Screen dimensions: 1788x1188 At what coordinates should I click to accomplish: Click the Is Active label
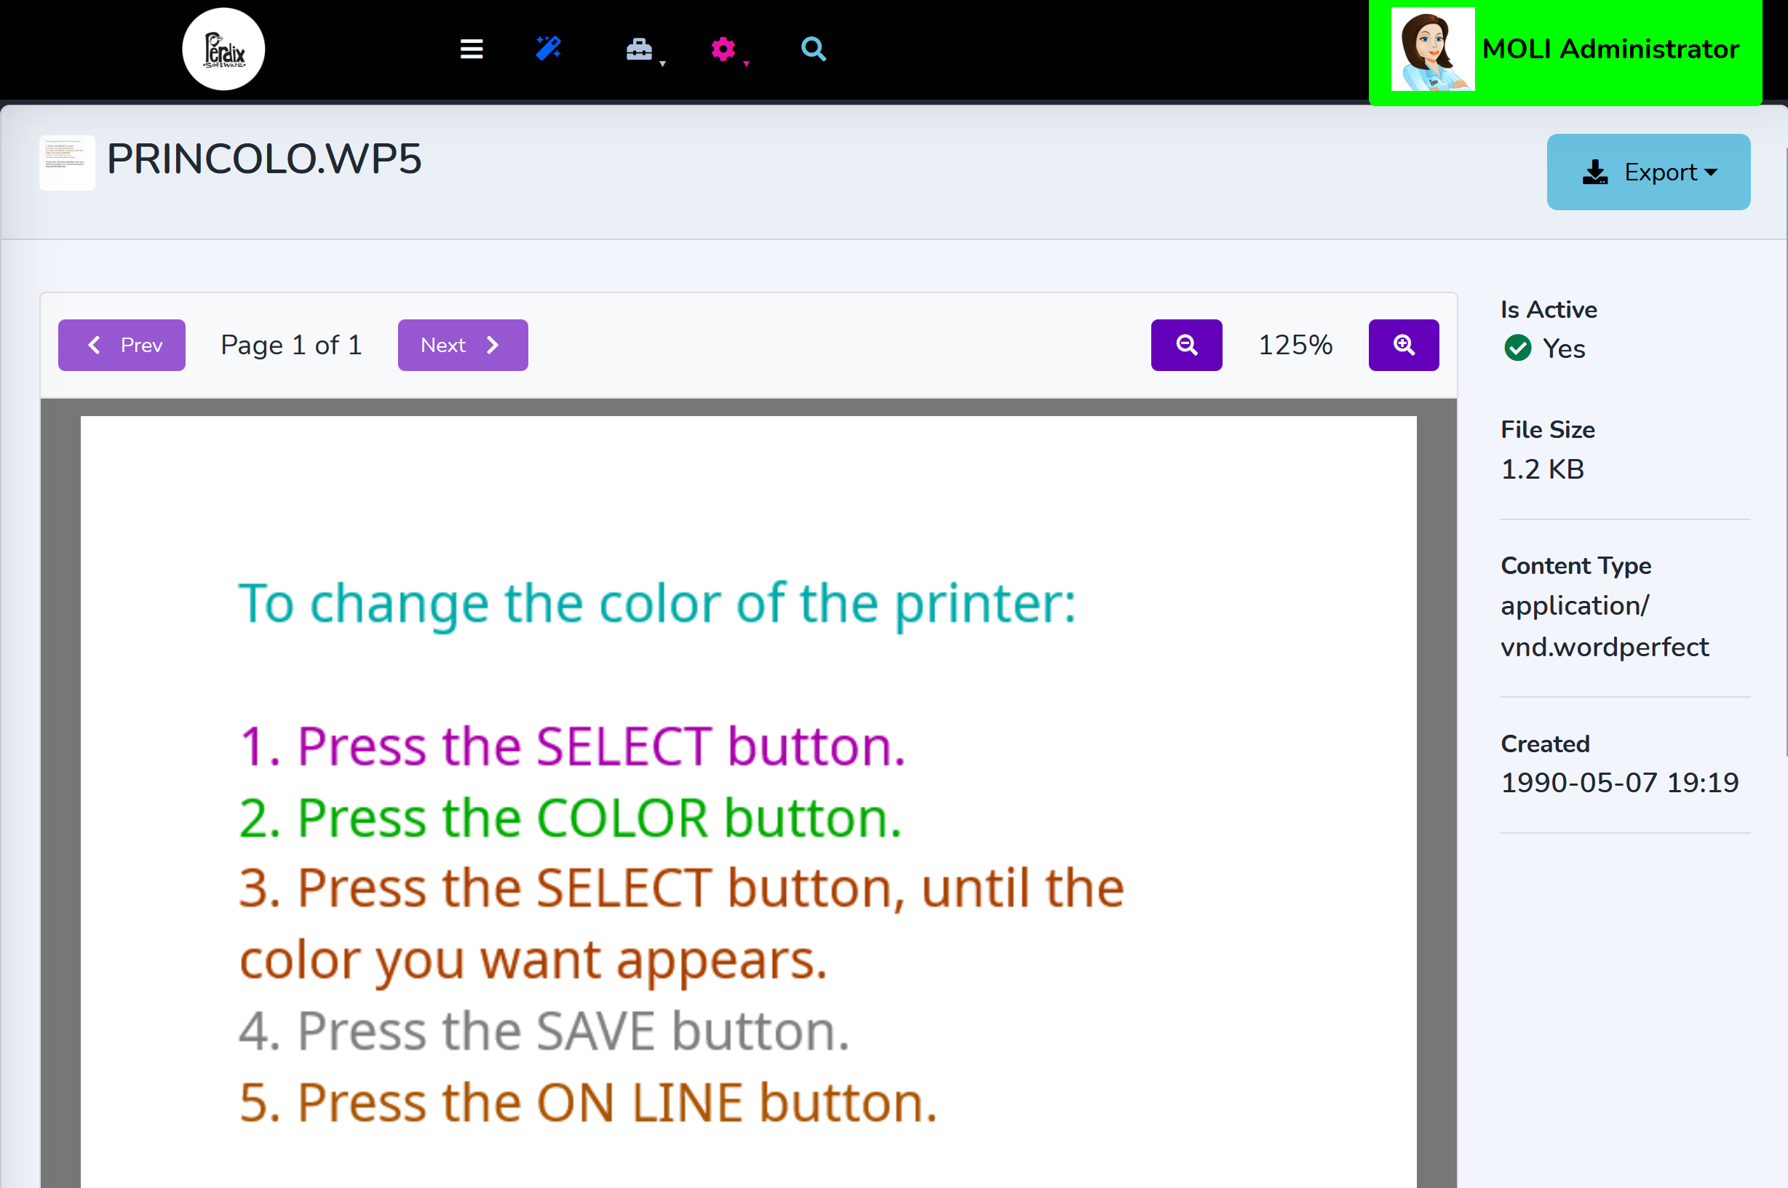coord(1549,310)
